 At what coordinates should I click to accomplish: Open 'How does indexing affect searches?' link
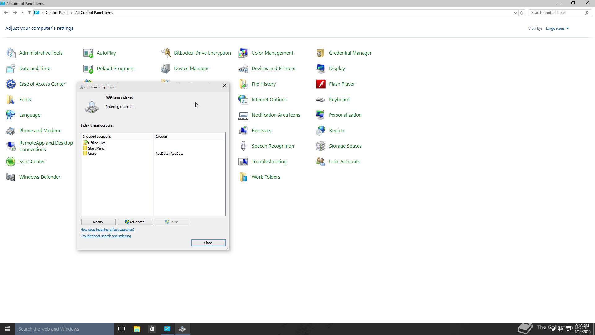pos(108,230)
